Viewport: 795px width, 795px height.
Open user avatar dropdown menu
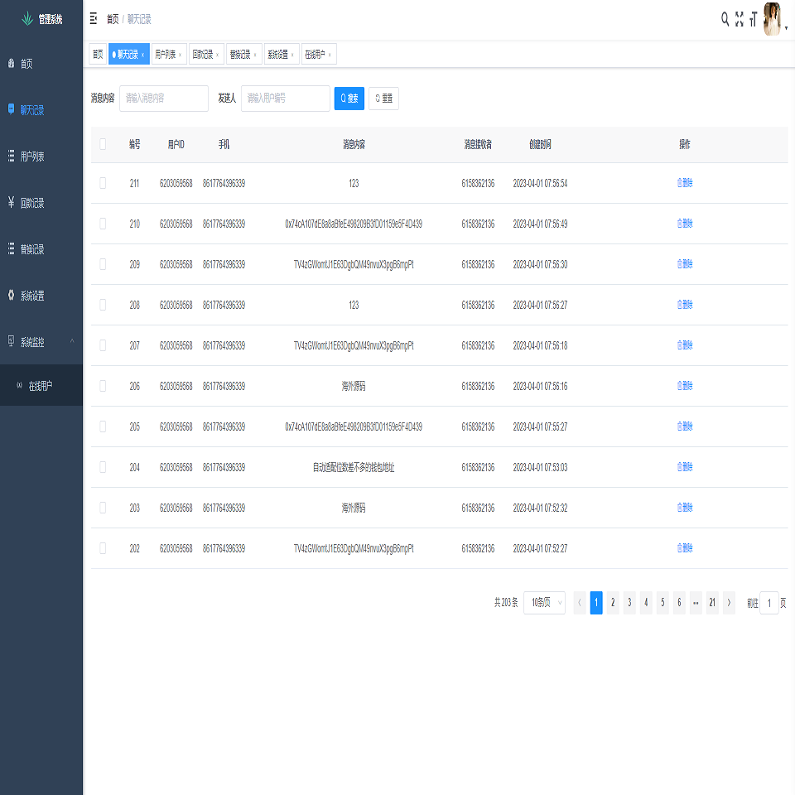pyautogui.click(x=773, y=19)
